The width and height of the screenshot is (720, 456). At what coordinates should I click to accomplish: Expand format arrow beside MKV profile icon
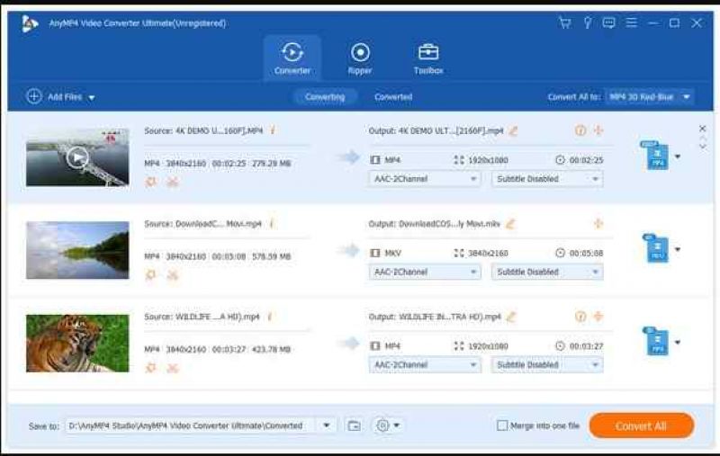[x=678, y=249]
